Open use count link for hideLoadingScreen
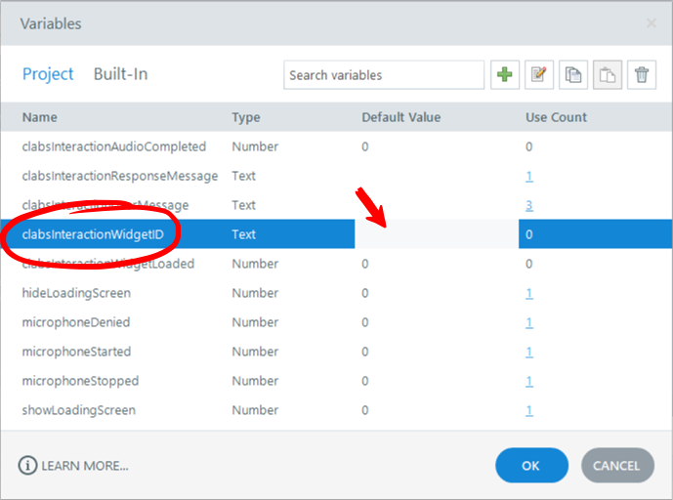The image size is (673, 500). (x=529, y=293)
